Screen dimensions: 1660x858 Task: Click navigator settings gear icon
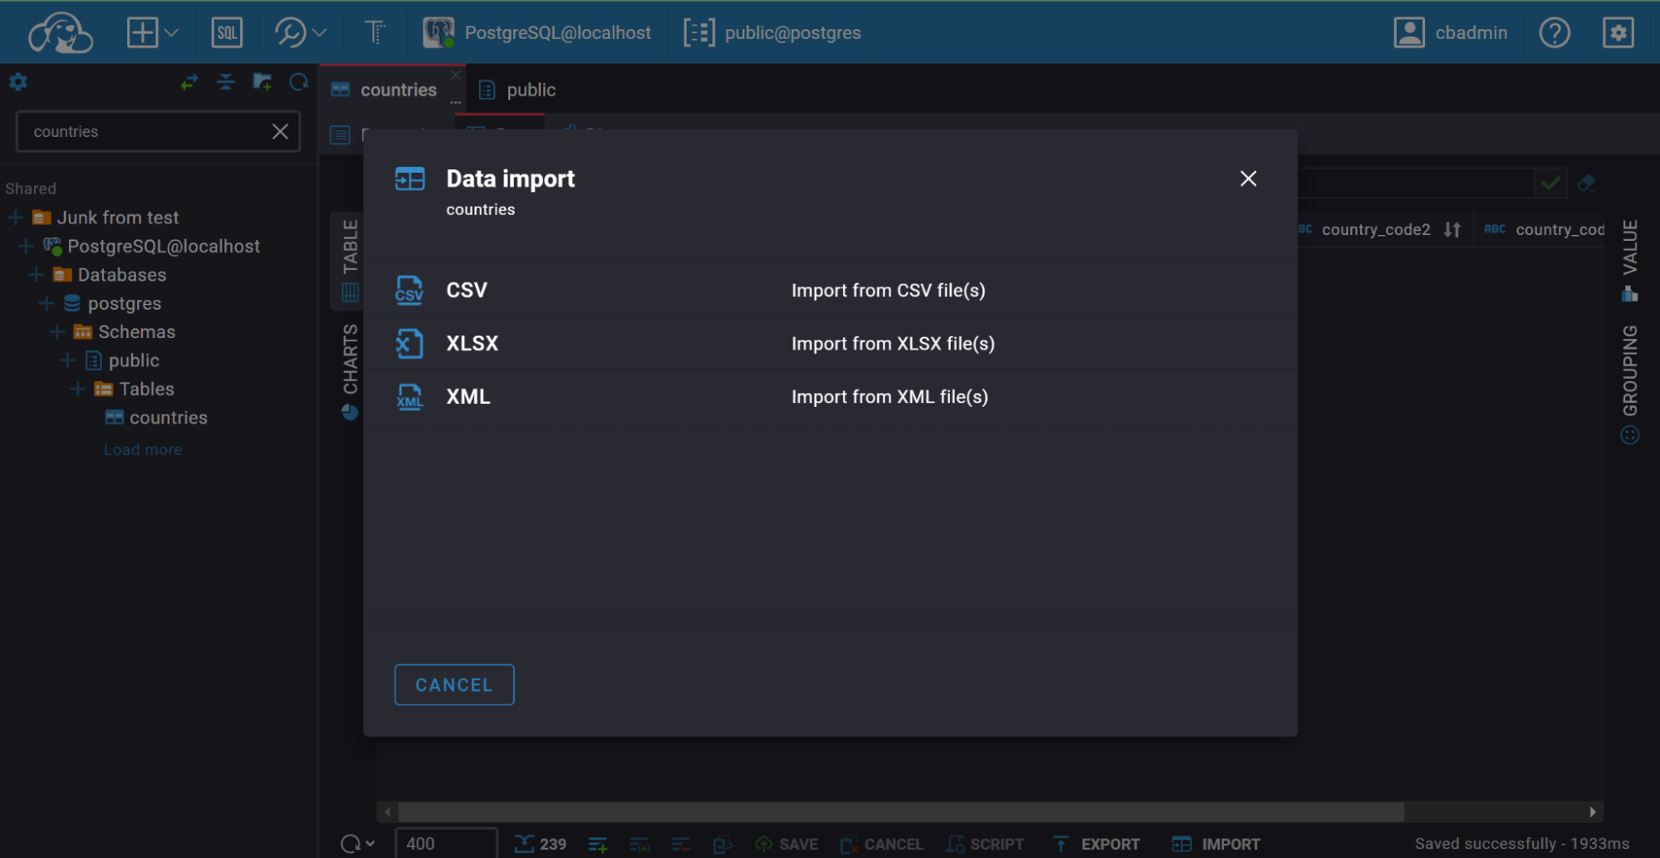click(x=18, y=81)
